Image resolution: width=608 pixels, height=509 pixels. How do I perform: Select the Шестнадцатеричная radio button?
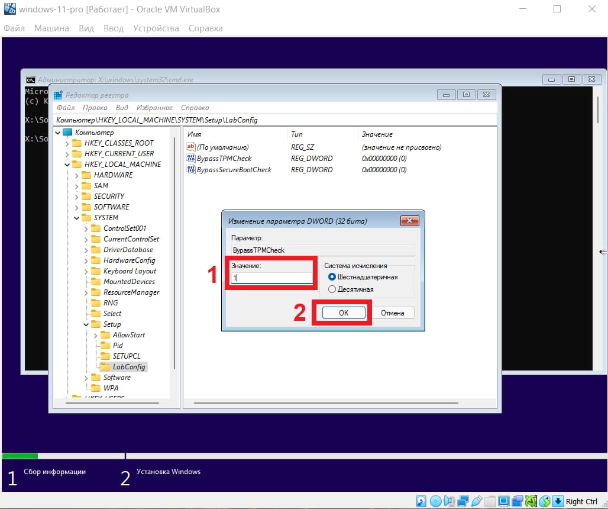pyautogui.click(x=332, y=277)
